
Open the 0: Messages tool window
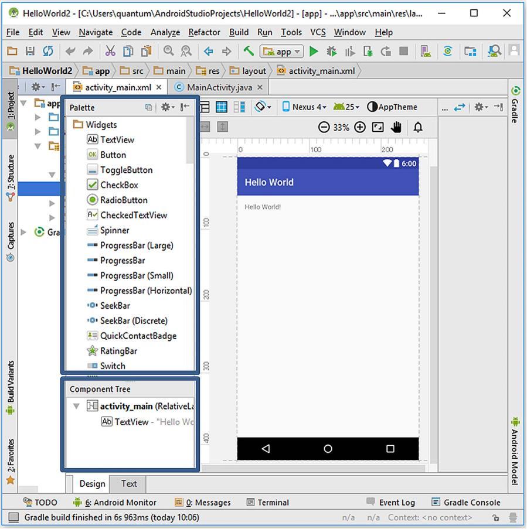coord(203,503)
